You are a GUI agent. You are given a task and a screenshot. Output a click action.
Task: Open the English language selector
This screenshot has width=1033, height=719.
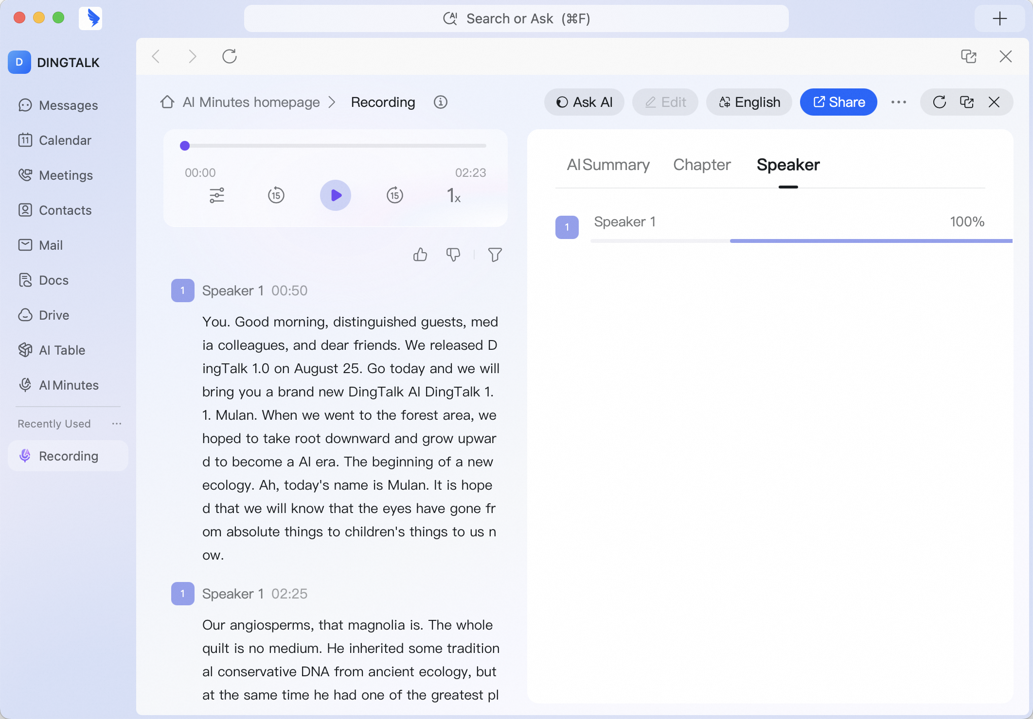pos(749,102)
